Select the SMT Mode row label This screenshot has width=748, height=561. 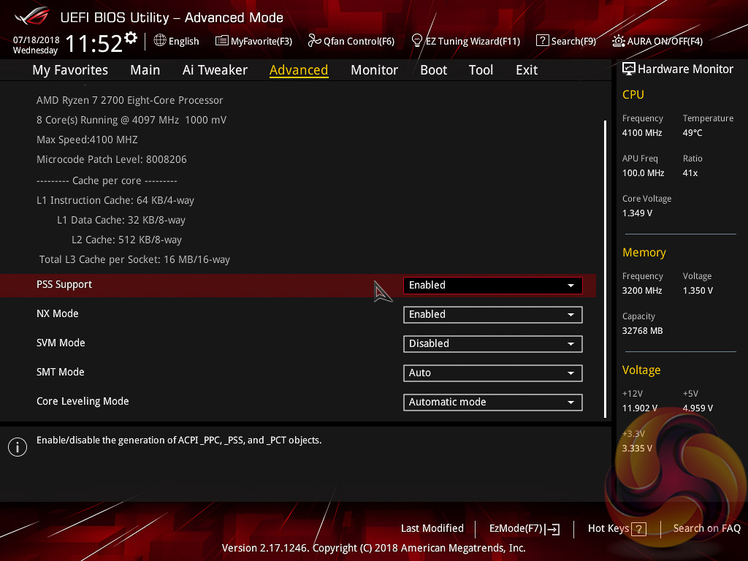pyautogui.click(x=60, y=372)
